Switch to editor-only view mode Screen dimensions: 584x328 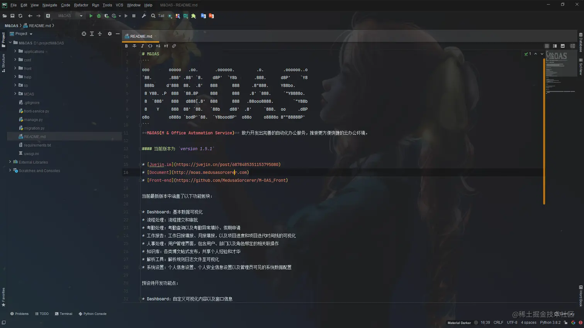click(x=547, y=46)
